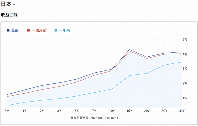Toggle the 一年前 series in legend
Viewport: 198px width, 126px height.
pyautogui.click(x=62, y=30)
